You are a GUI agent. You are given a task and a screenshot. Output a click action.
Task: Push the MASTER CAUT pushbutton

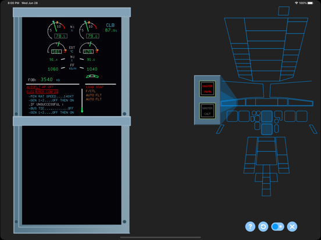click(x=208, y=111)
